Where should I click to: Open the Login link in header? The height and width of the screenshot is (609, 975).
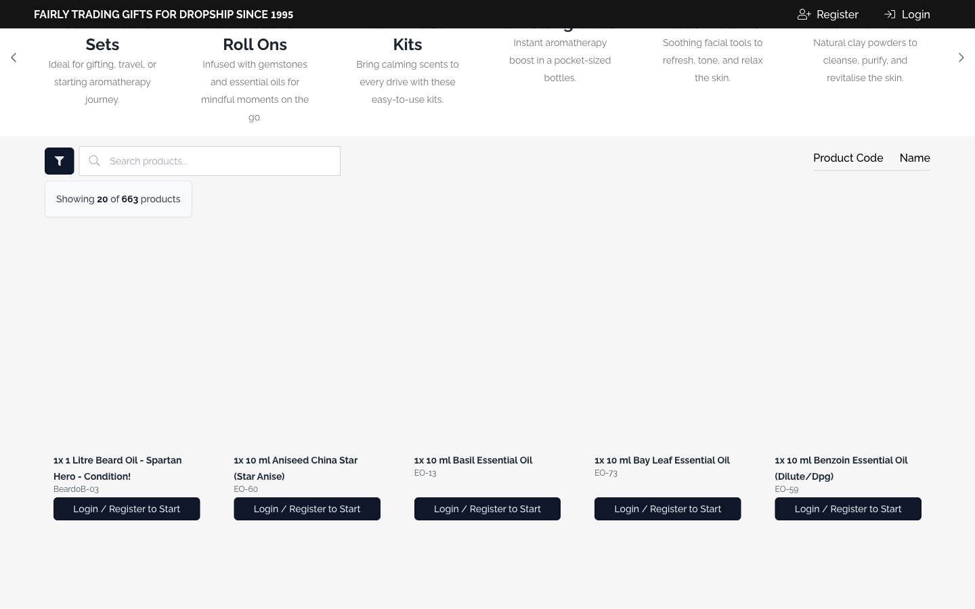[915, 14]
